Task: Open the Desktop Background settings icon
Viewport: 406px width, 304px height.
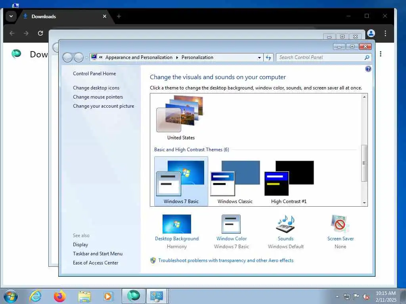Action: [176, 224]
